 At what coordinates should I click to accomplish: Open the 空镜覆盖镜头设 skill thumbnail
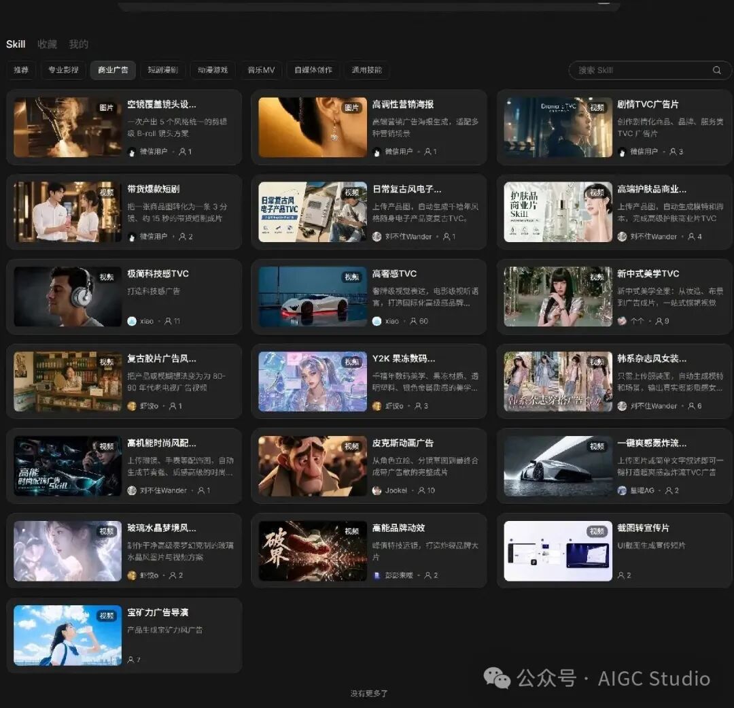(x=67, y=127)
